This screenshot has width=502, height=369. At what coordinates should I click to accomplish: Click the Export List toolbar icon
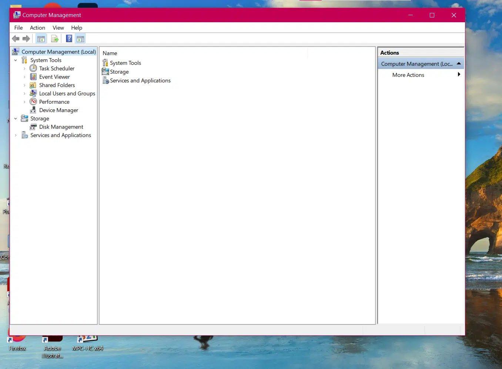coord(55,39)
